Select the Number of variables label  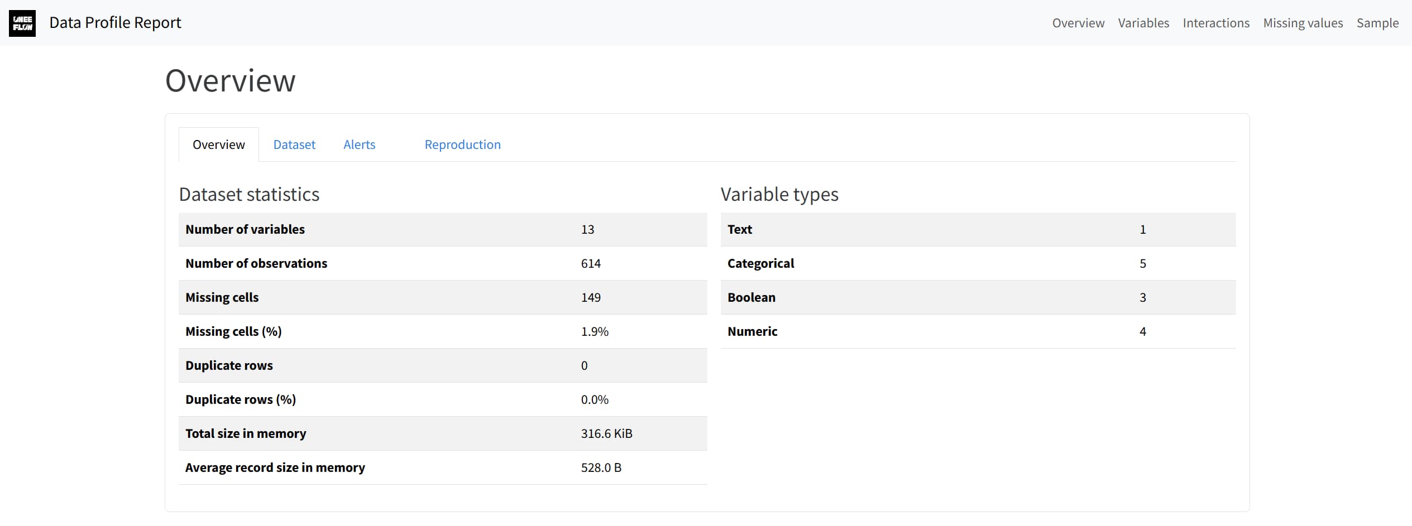[245, 229]
